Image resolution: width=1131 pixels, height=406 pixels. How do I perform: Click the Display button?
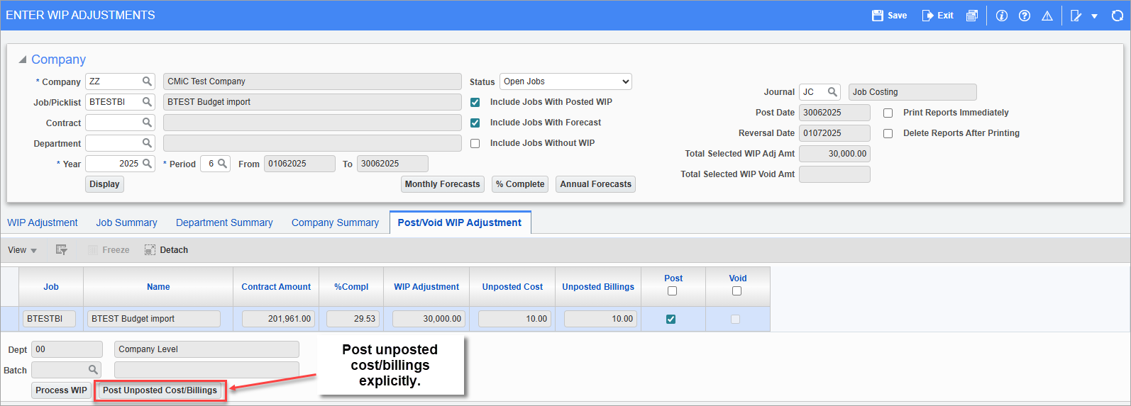click(104, 184)
